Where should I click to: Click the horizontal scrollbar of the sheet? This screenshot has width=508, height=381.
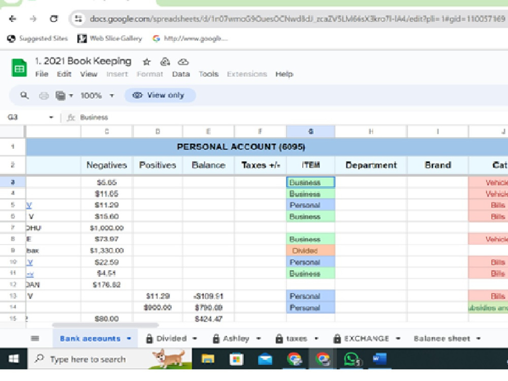click(x=105, y=325)
